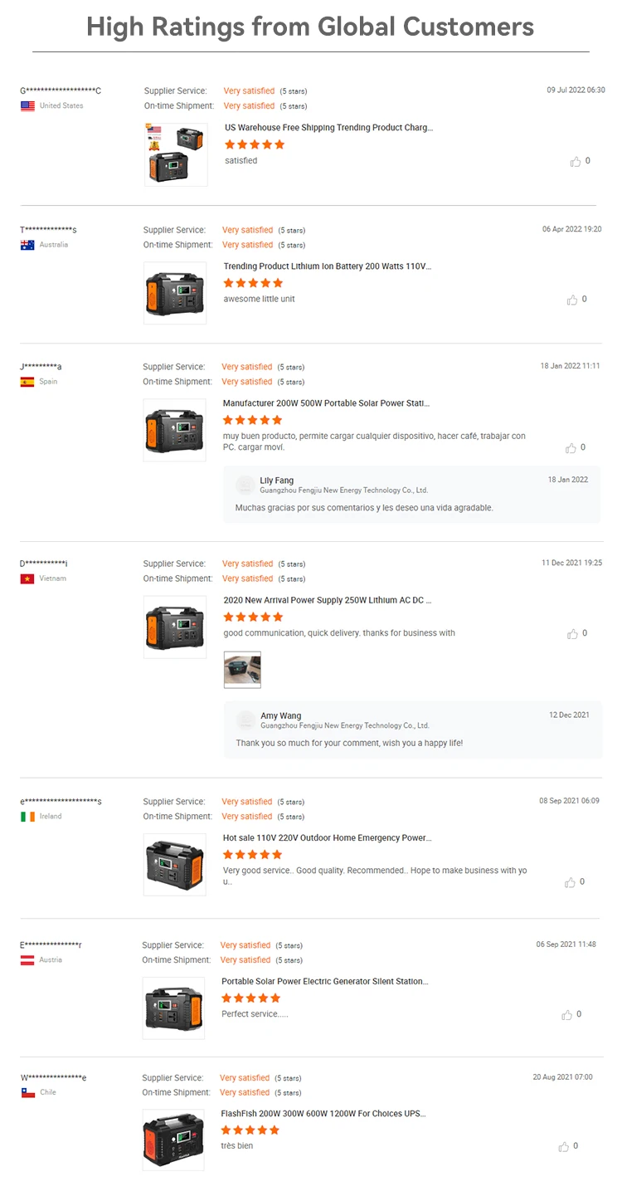
Task: Open Trending Product Lithium Ion Battery link
Action: coord(327,266)
